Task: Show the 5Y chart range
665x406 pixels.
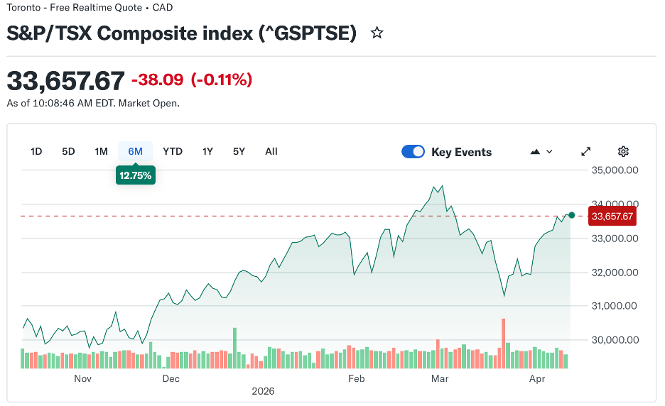Action: 239,151
